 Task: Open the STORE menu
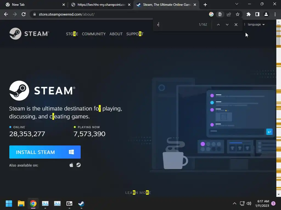click(72, 34)
